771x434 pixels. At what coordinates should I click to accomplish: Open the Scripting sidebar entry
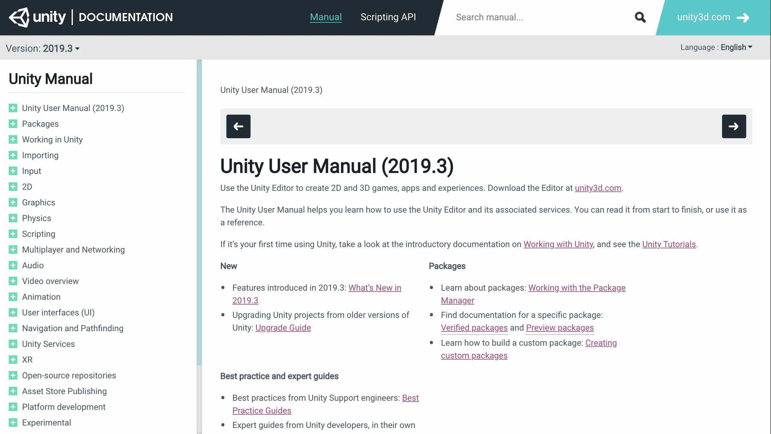pyautogui.click(x=39, y=234)
